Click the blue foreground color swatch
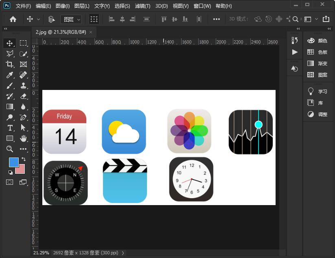The image size is (335, 258). click(13, 162)
